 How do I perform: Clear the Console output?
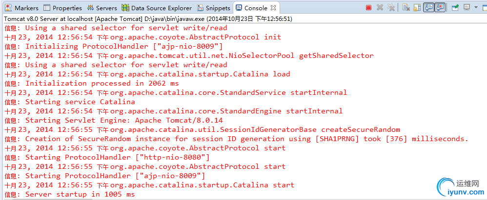point(406,8)
